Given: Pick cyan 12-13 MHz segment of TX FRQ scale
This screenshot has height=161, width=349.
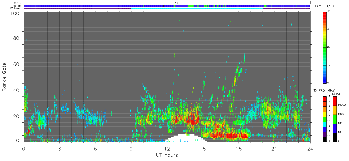Looking at the screenshot, I should point(325,124).
